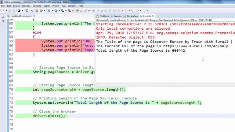Click the Open Type toolbar icon
The width and height of the screenshot is (235, 132).
click(x=77, y=11)
